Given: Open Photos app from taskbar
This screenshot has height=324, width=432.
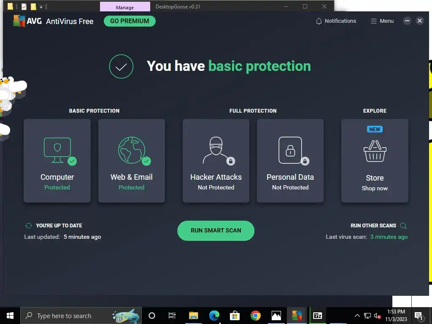Looking at the screenshot, I should point(276,316).
